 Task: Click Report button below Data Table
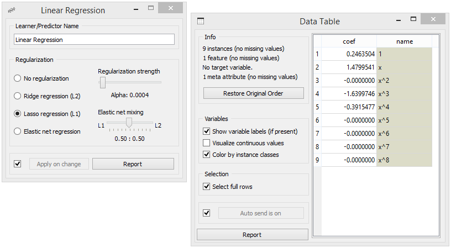click(x=252, y=235)
